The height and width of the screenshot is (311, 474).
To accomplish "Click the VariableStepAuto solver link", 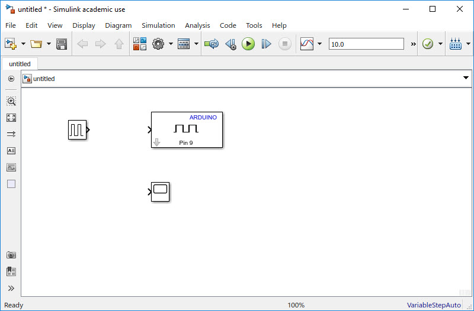I will [x=434, y=305].
